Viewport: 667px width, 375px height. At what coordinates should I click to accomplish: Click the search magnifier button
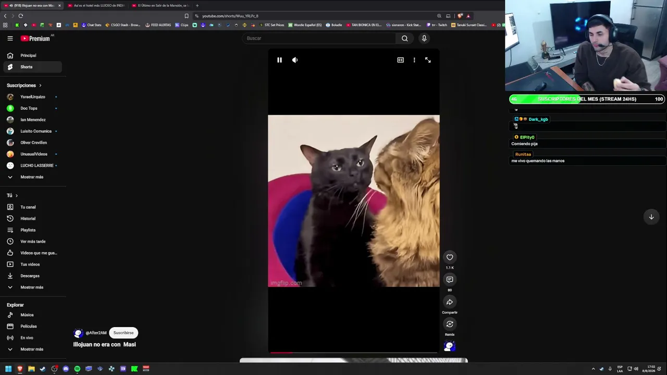pyautogui.click(x=405, y=38)
